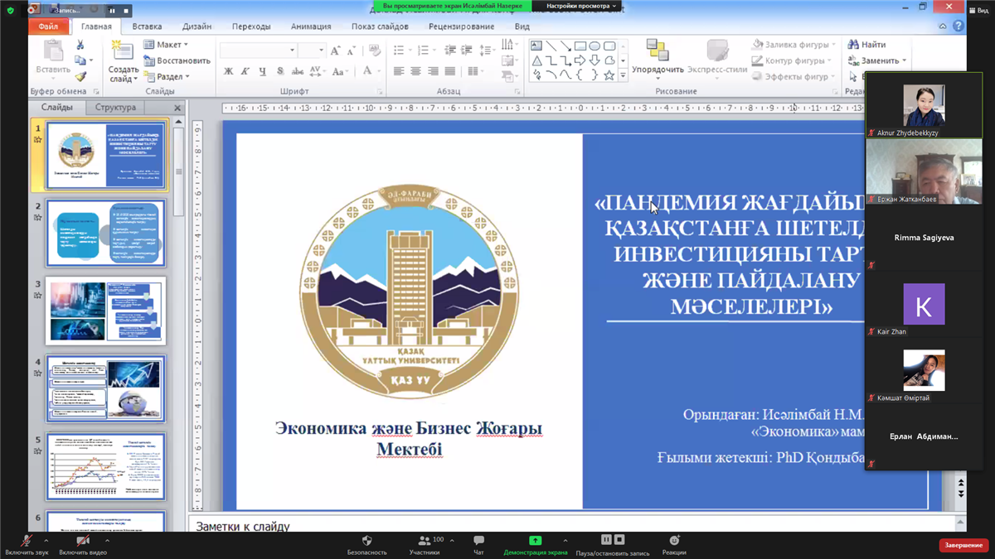
Task: Open the Безопасность security shield icon
Action: point(366,541)
